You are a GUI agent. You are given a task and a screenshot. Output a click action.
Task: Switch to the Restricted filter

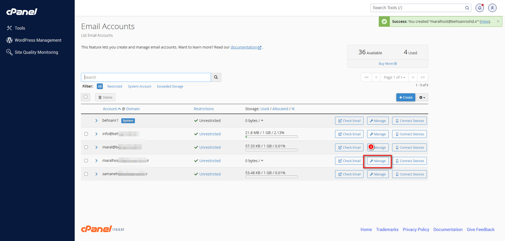click(115, 86)
